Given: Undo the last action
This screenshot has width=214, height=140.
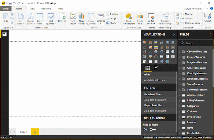Looking at the screenshot, I should tap(14, 3).
